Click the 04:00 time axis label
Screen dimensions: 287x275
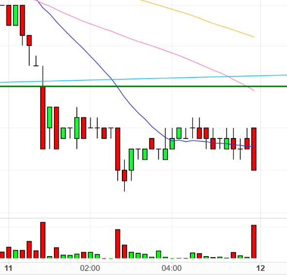coord(172,268)
